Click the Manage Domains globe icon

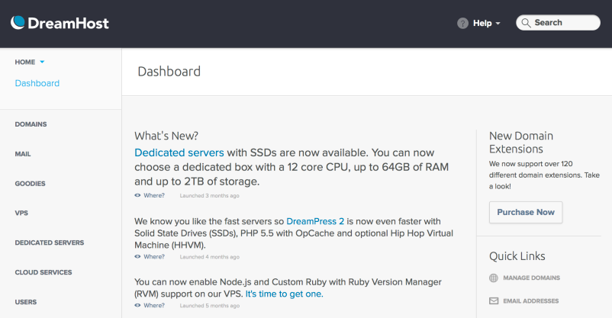(494, 278)
